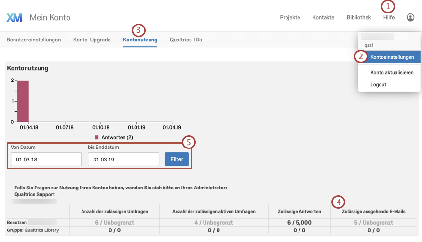Click the 01.07.18 axis label
Screen dimensions: 422x242
click(x=65, y=127)
